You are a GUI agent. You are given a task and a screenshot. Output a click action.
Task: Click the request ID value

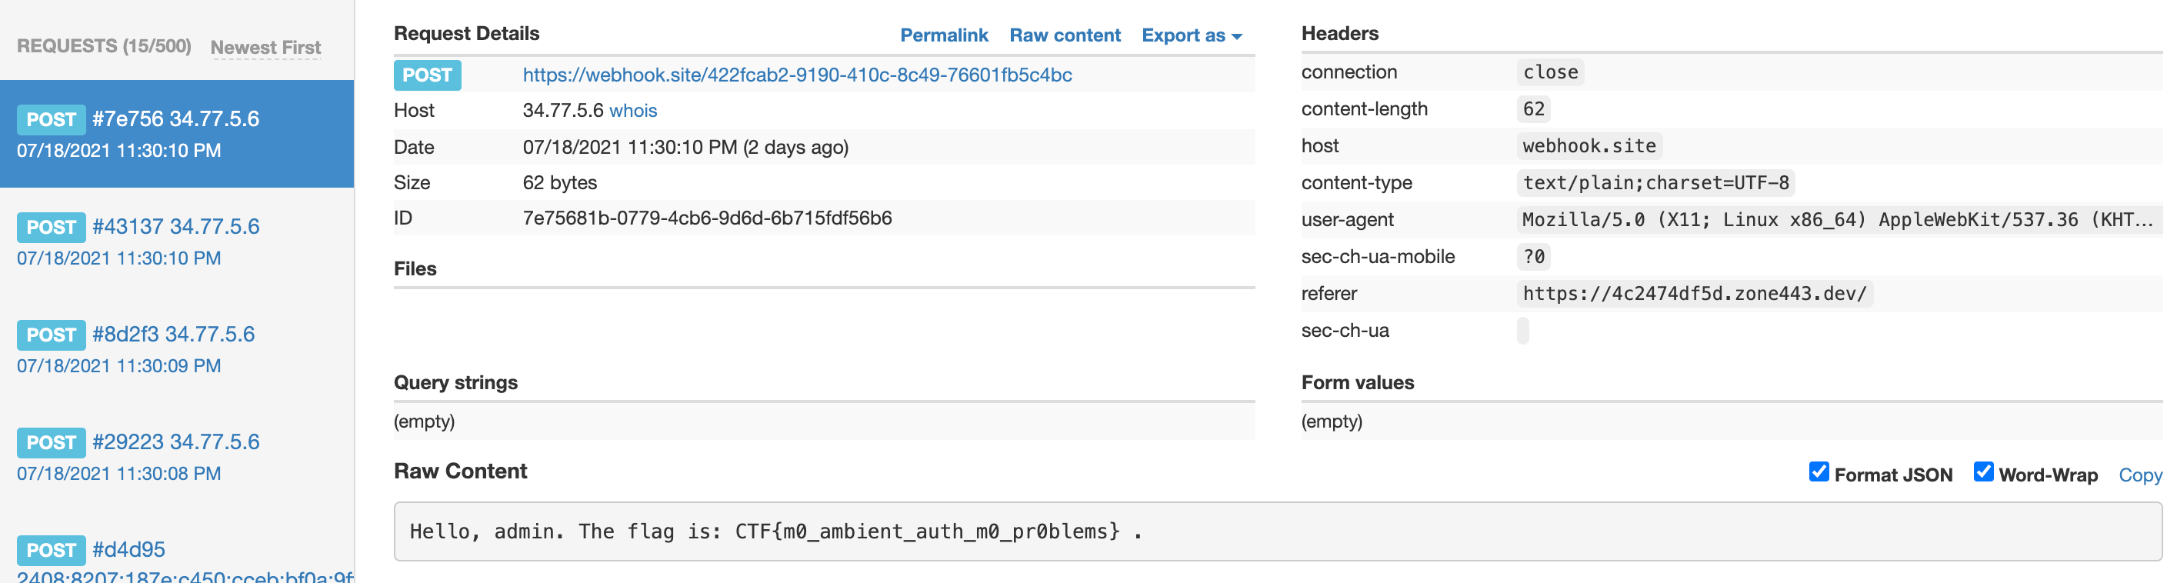click(x=708, y=218)
